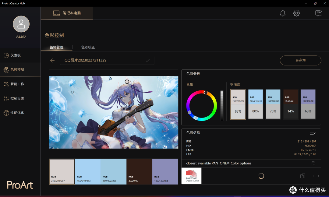Click the image name input field
329x197 pixels.
[107, 60]
